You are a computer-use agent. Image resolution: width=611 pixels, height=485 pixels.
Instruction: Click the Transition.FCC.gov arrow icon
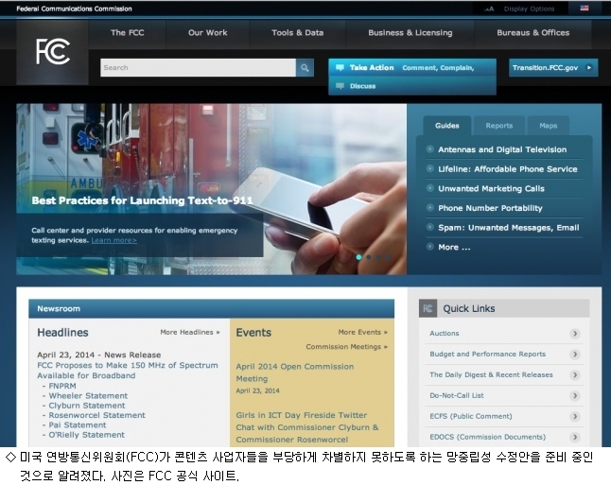[589, 67]
